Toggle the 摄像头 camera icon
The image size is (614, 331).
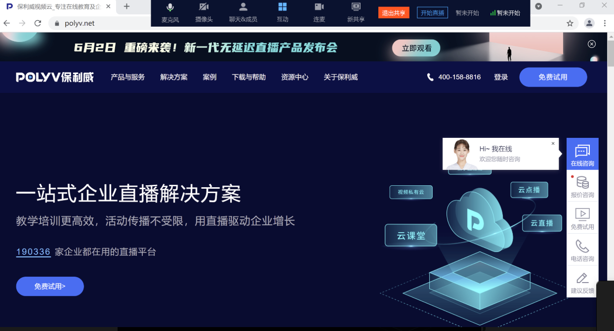(204, 7)
